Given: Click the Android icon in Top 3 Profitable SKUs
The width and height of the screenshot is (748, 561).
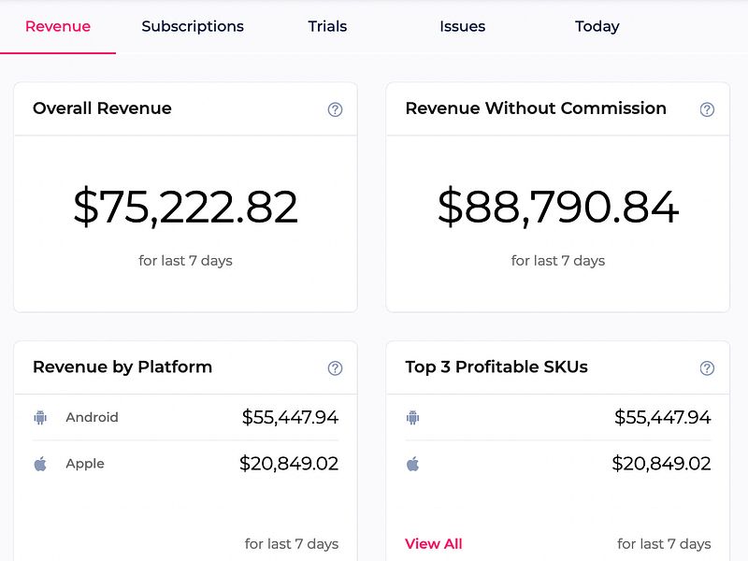Looking at the screenshot, I should tap(412, 417).
